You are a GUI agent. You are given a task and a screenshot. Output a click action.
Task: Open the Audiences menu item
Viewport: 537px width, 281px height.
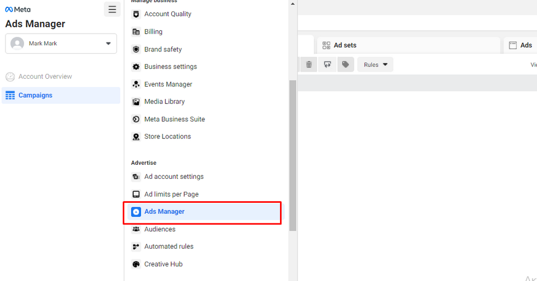pyautogui.click(x=160, y=229)
